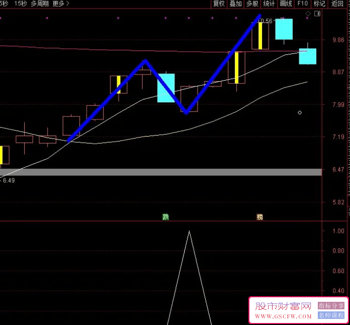This screenshot has width=350, height=325.
Task: Click the 叠加 overlay button
Action: (236, 4)
